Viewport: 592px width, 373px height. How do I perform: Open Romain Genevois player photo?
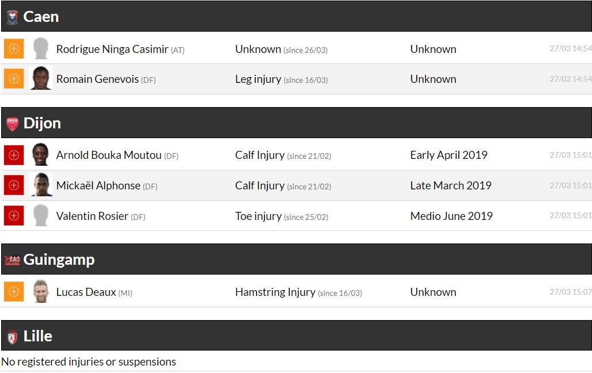40,79
